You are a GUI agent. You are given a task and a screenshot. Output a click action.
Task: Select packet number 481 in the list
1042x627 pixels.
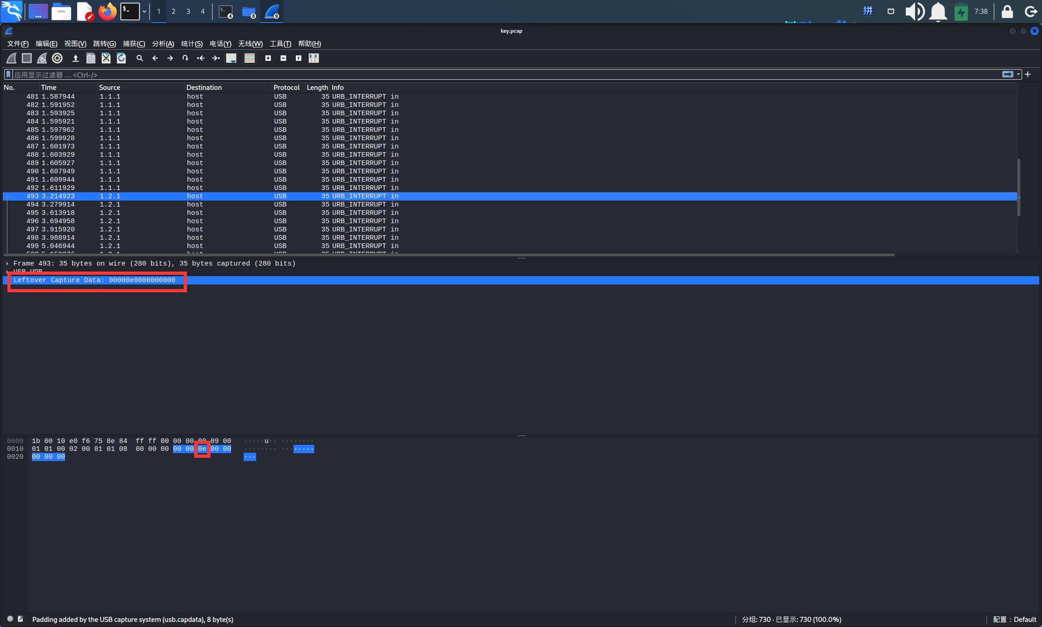tap(510, 97)
